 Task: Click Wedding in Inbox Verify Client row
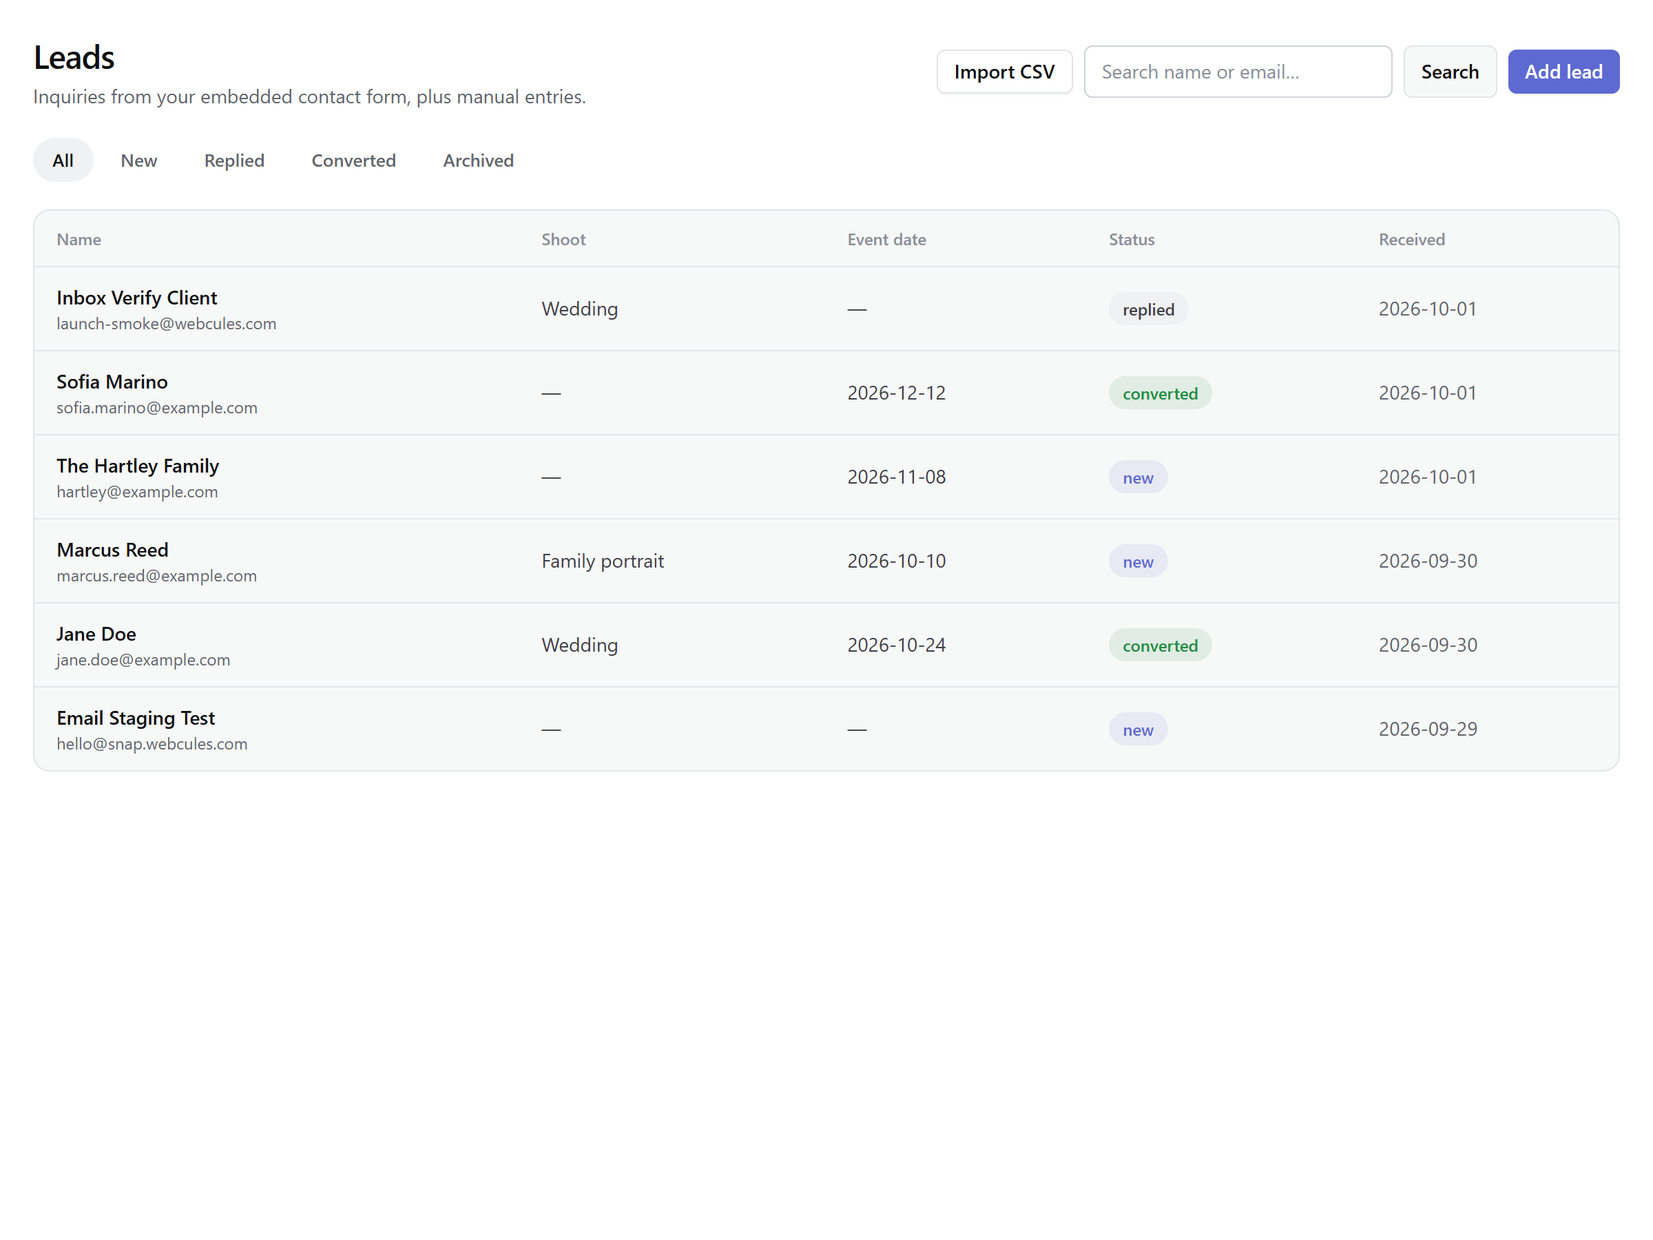[579, 309]
